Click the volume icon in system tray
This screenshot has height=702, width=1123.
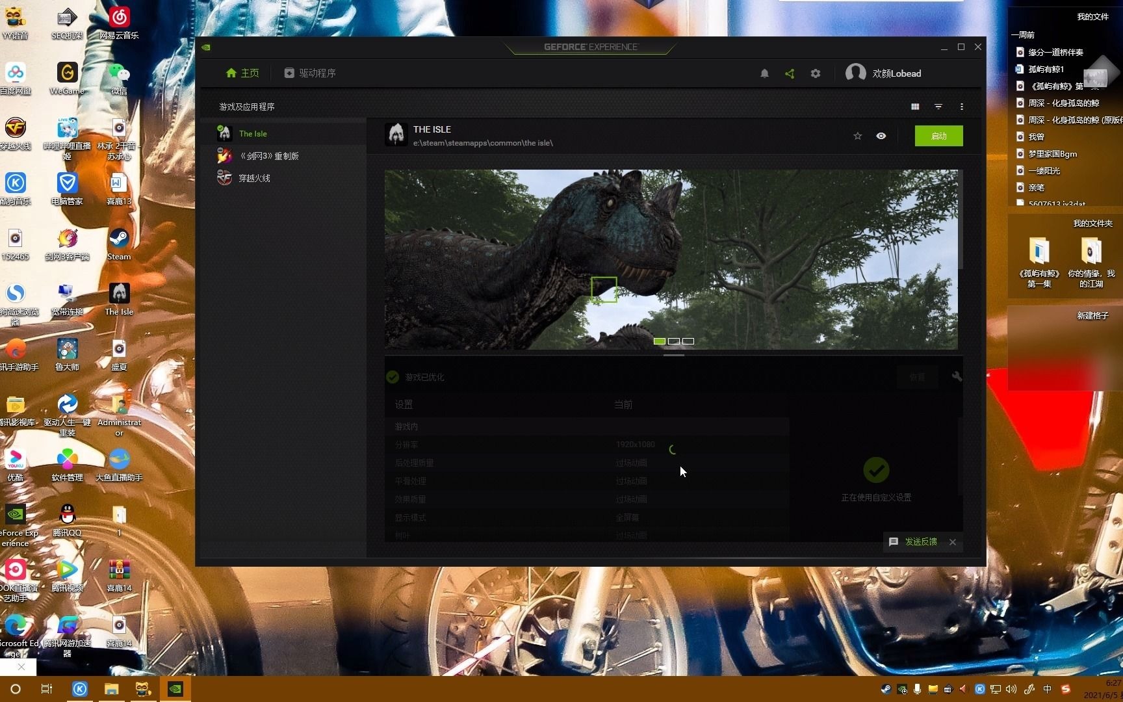click(x=1011, y=689)
